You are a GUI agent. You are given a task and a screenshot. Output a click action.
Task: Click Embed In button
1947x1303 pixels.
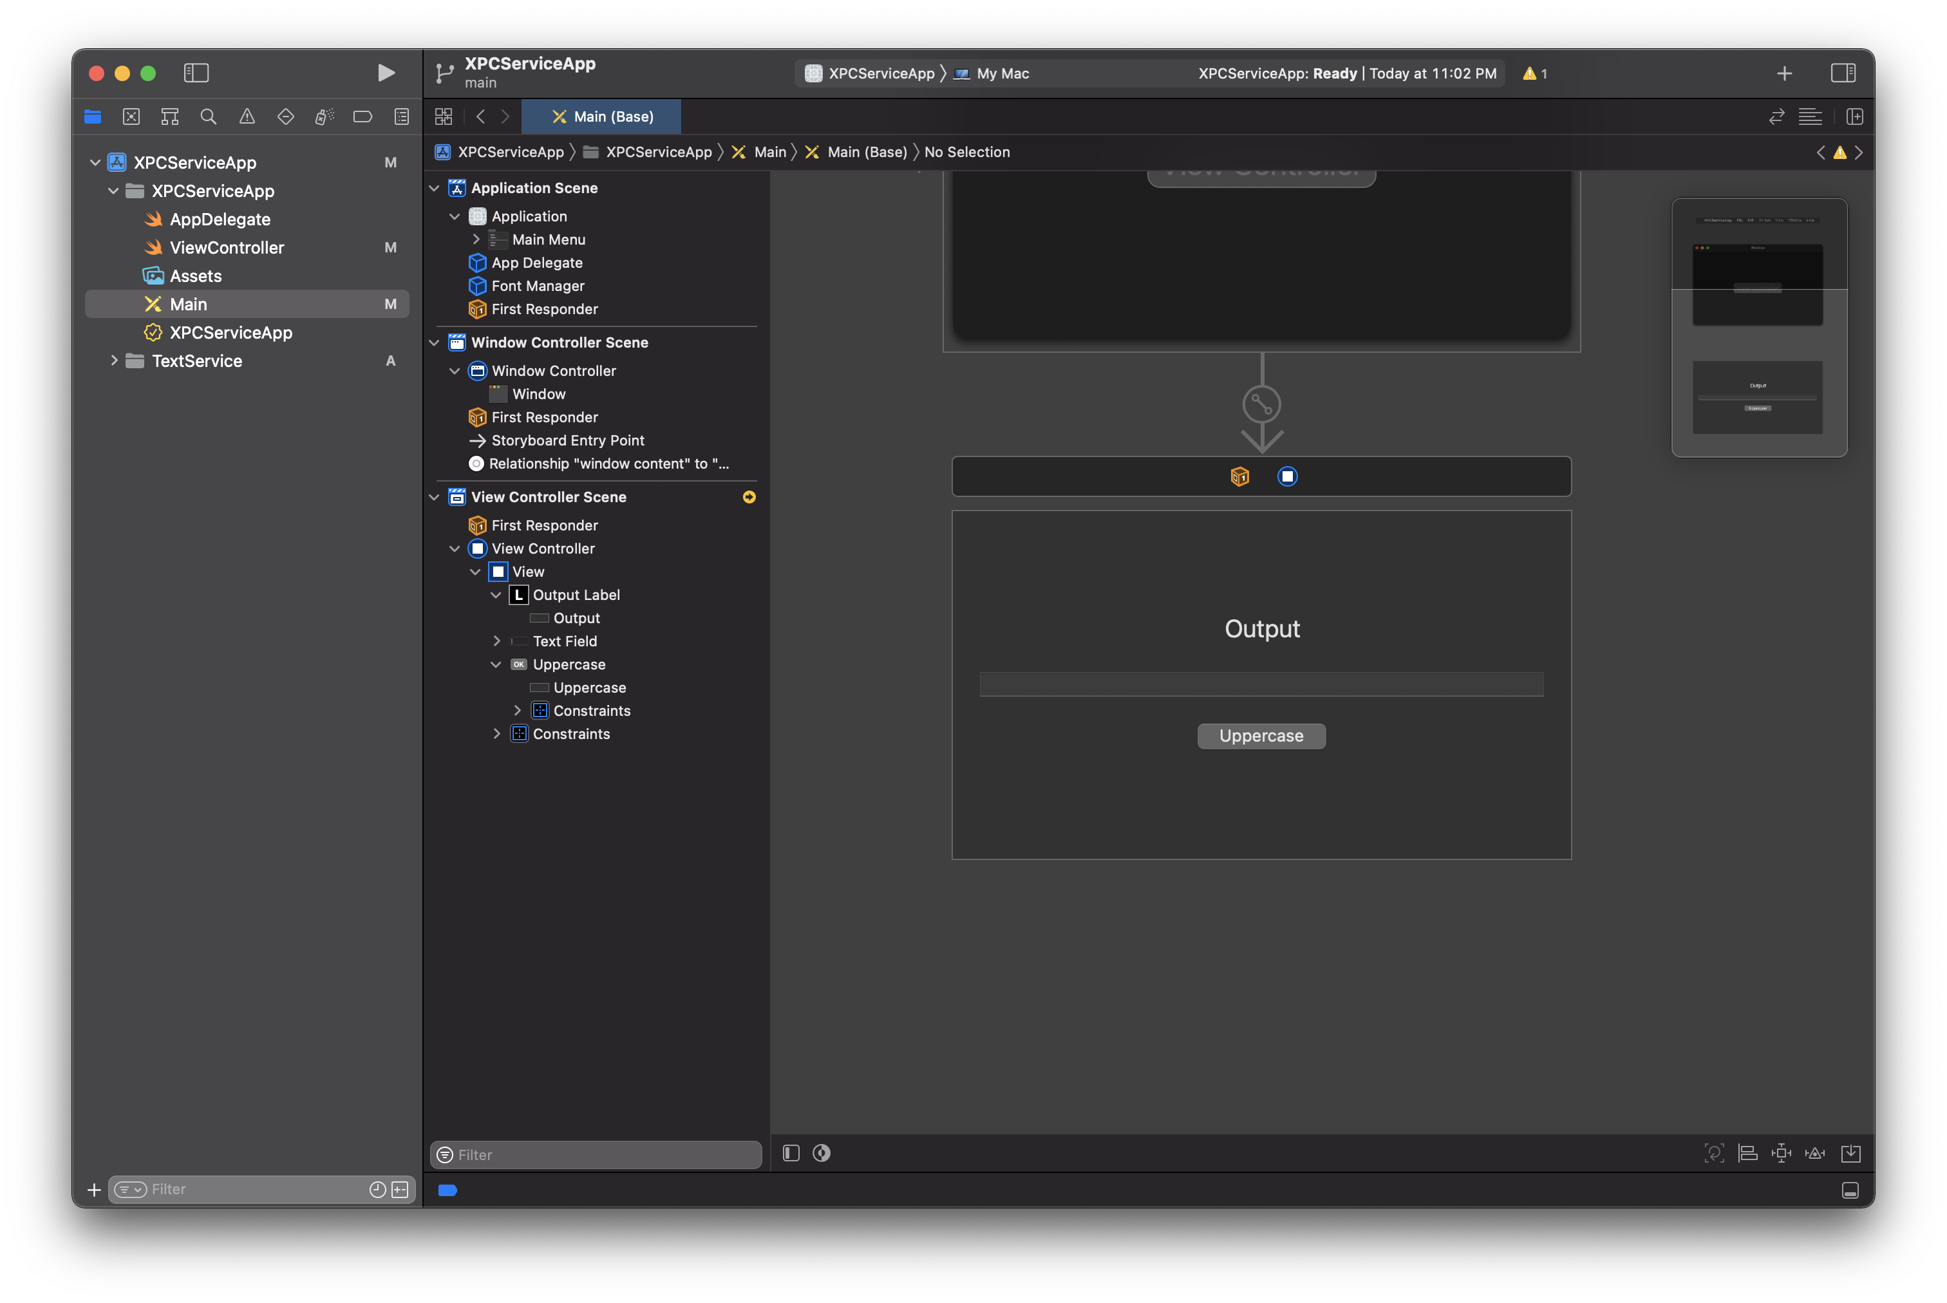point(1850,1154)
